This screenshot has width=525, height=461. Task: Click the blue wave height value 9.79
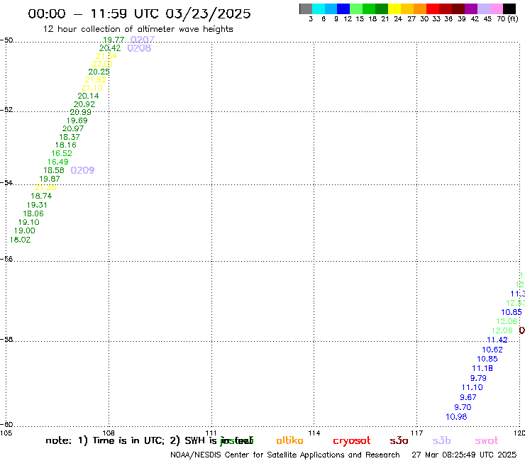(478, 378)
